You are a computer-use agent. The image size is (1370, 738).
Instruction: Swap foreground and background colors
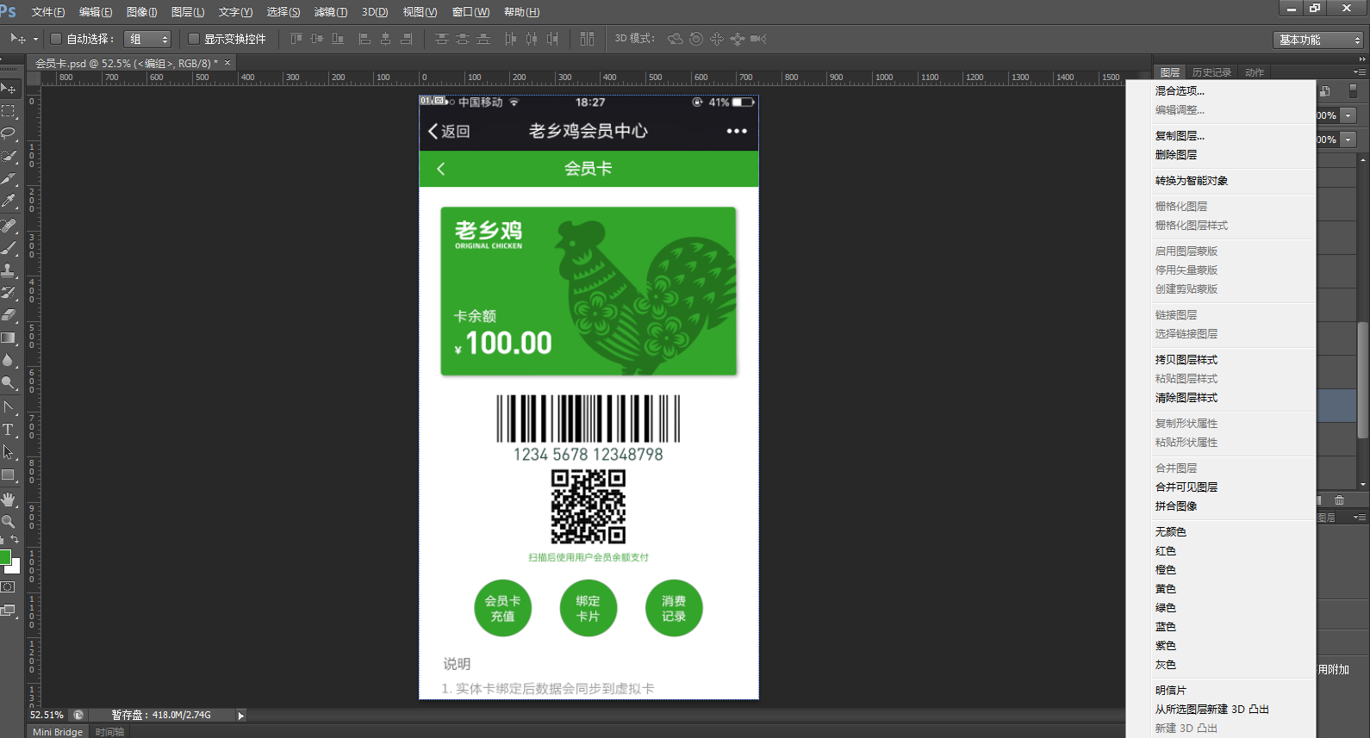point(15,540)
